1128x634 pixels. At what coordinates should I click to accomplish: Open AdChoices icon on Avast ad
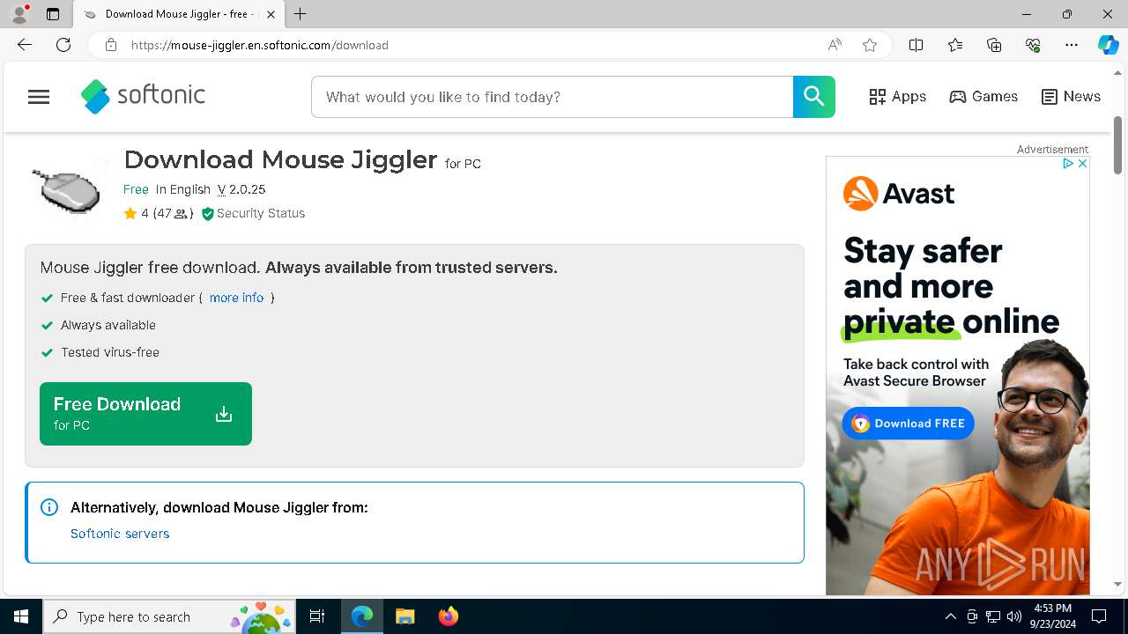click(1068, 164)
